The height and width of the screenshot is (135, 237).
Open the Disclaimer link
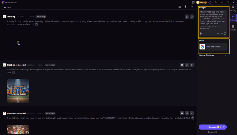point(213,132)
